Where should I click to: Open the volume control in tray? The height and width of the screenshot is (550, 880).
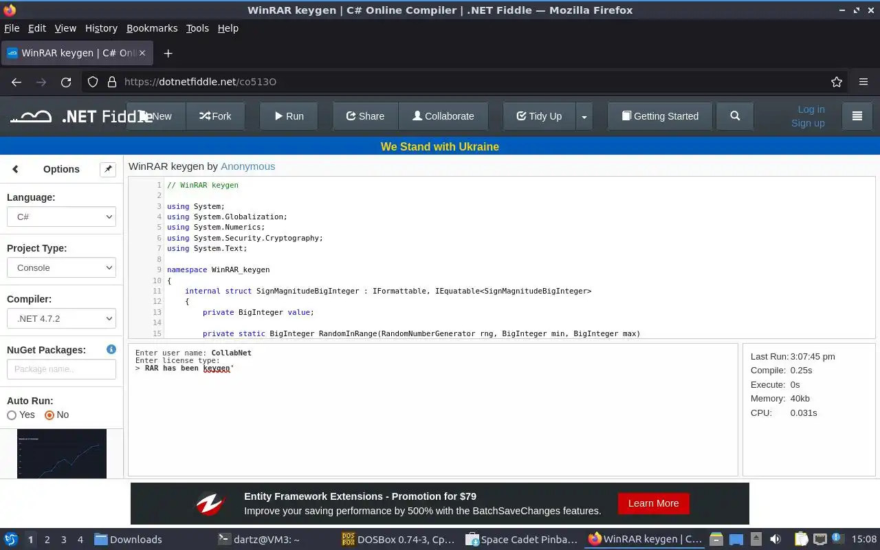coord(775,540)
